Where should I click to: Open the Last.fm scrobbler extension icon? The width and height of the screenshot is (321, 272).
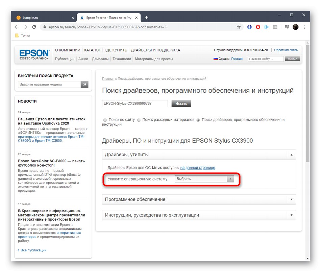click(x=274, y=27)
